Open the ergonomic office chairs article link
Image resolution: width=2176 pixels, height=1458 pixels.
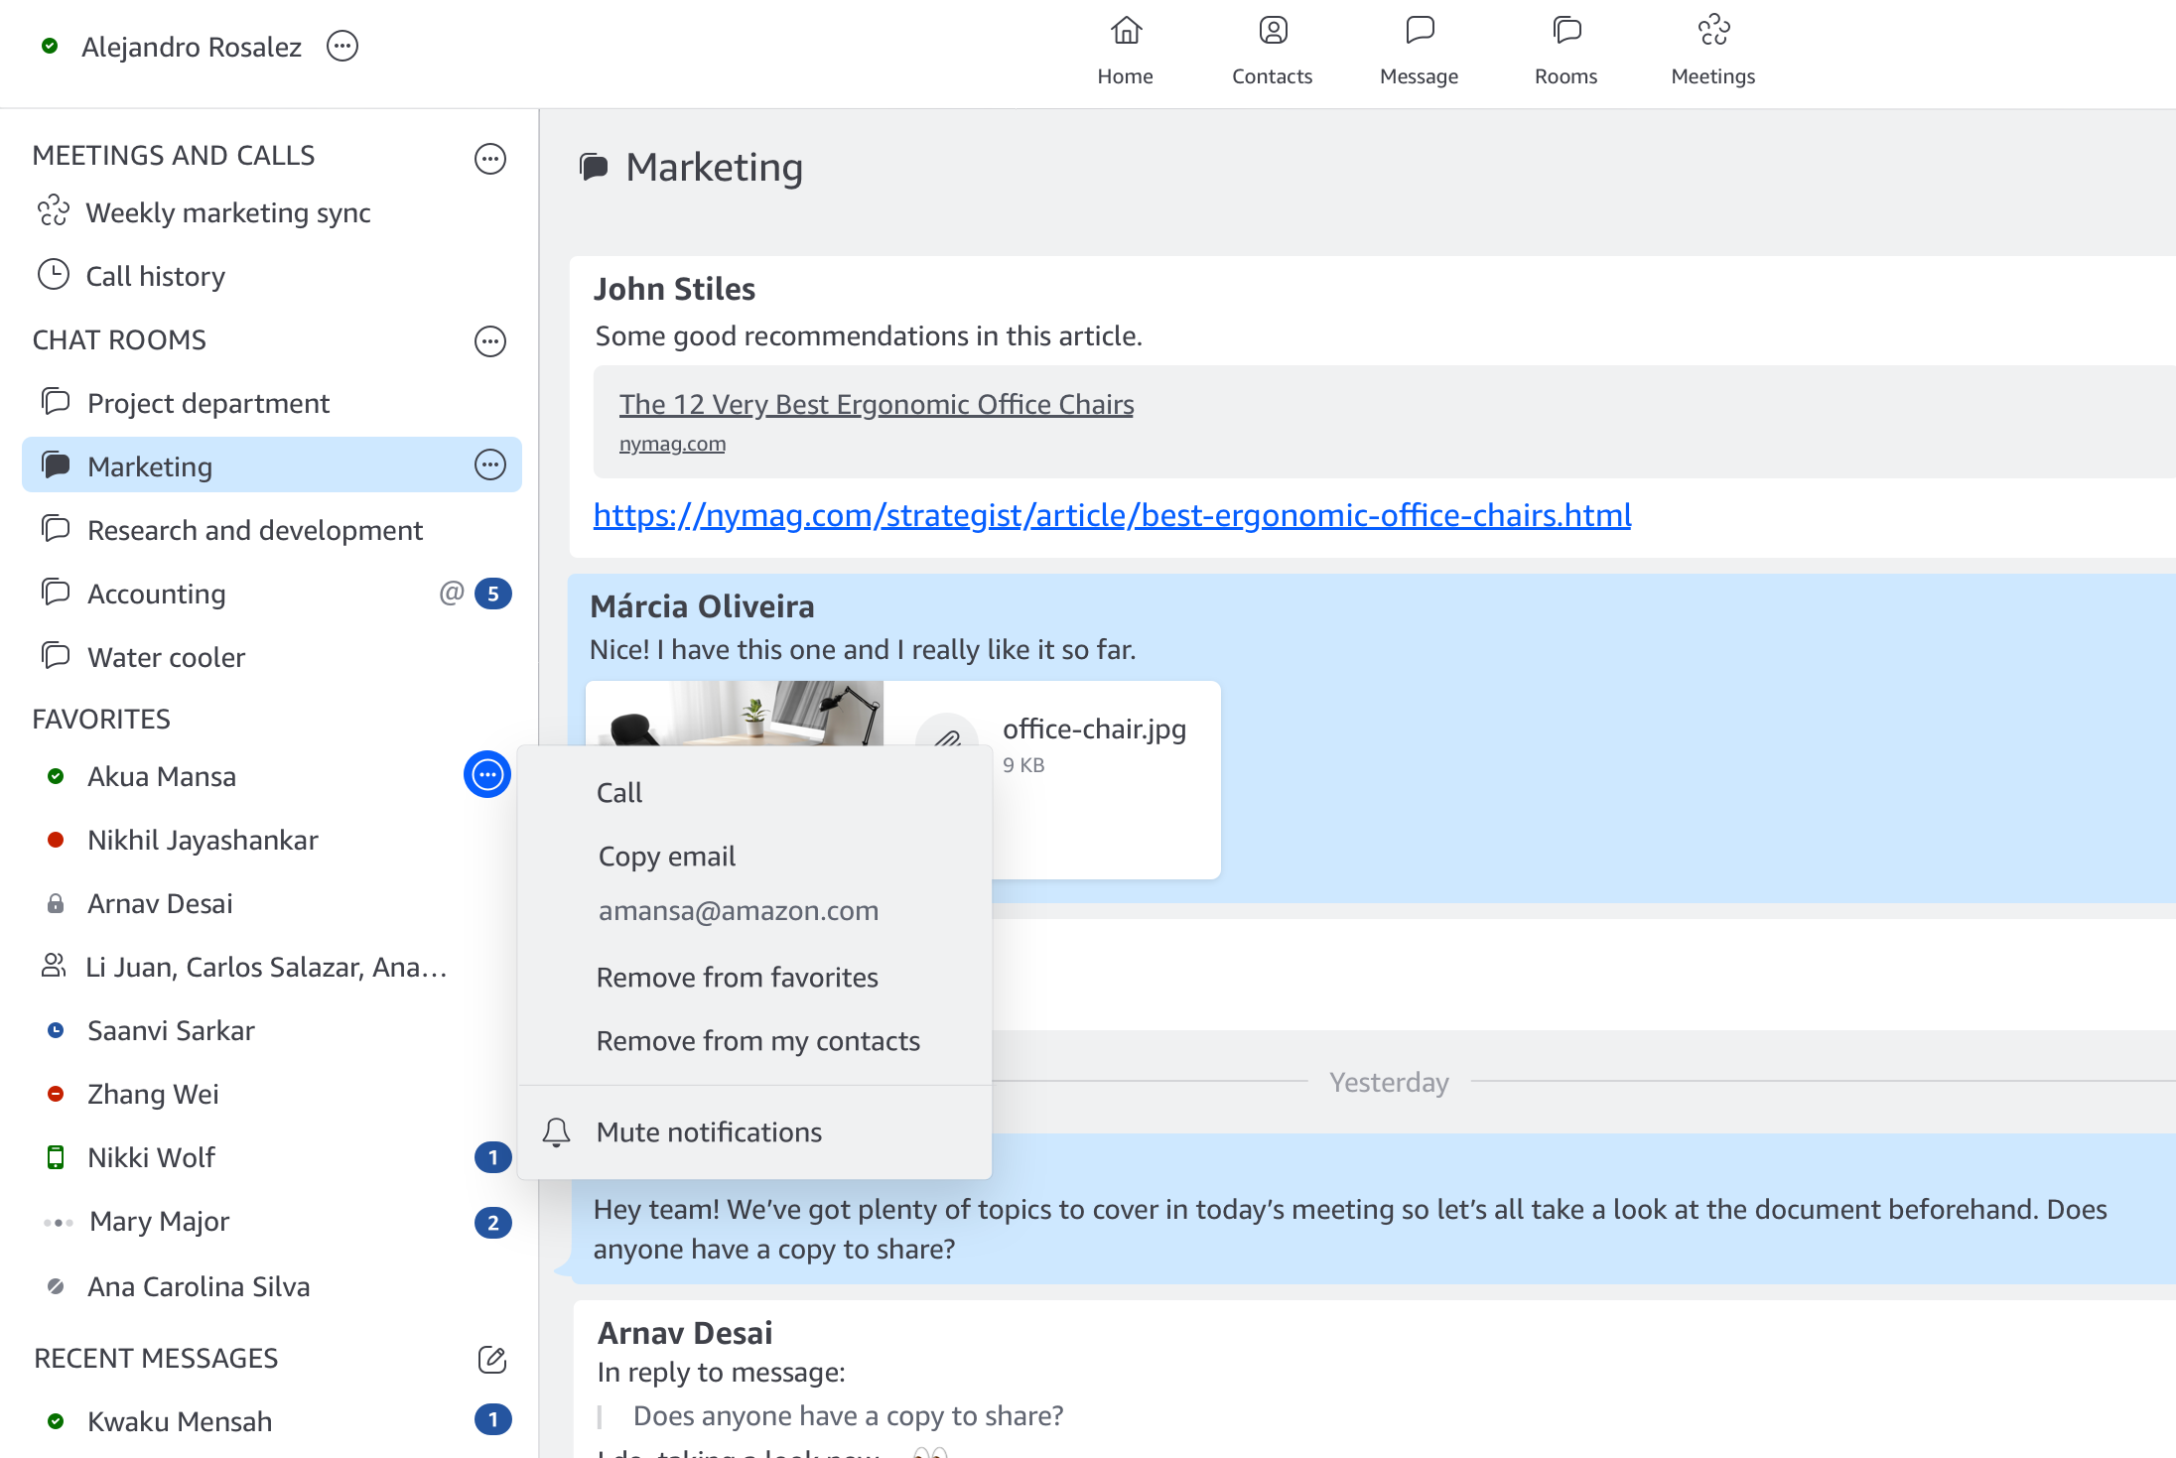point(1113,514)
